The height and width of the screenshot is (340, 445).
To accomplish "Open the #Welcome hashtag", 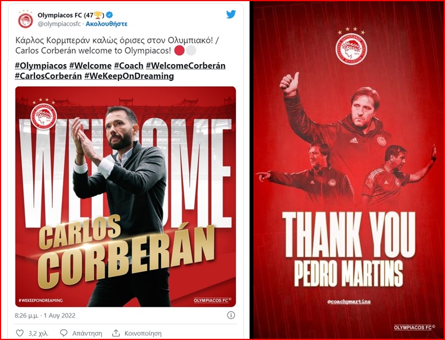I will tap(90, 65).
